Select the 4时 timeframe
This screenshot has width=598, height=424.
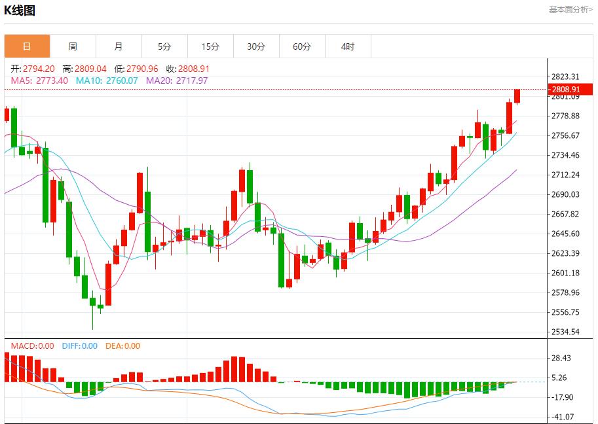tap(348, 46)
